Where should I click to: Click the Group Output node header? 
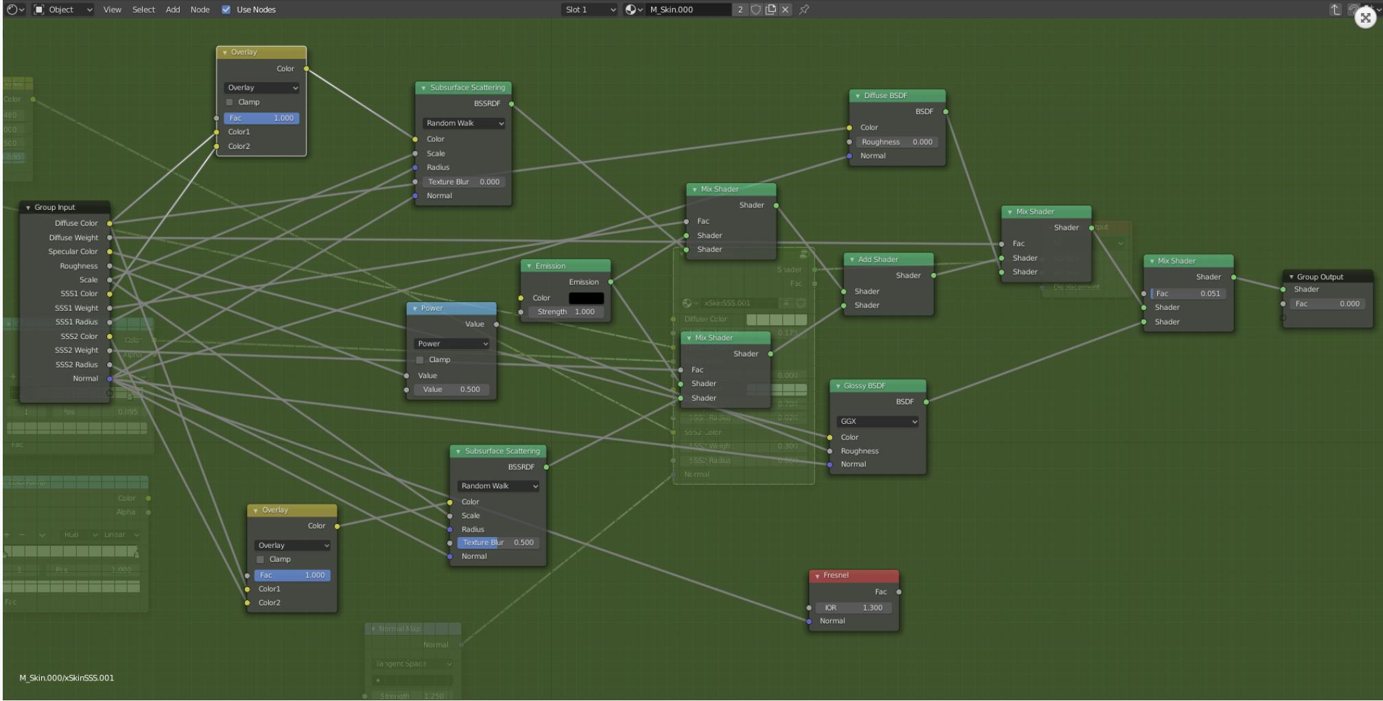point(1327,276)
